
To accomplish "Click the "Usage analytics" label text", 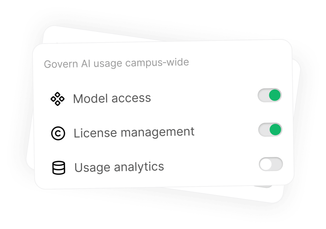I will [x=119, y=167].
